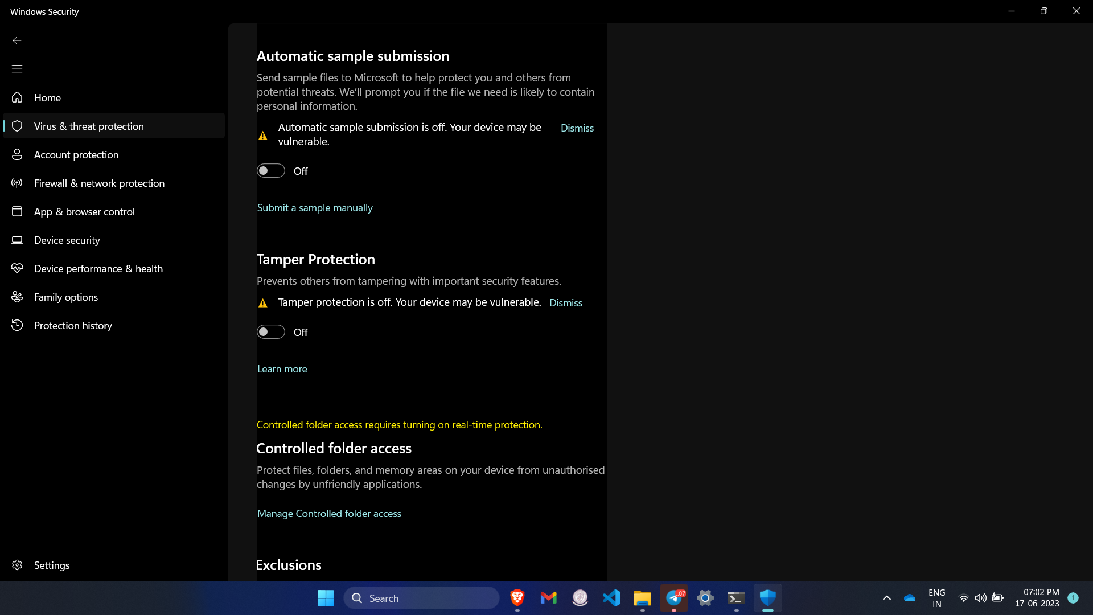This screenshot has width=1093, height=615.
Task: Click the Home house icon
Action: click(x=17, y=97)
